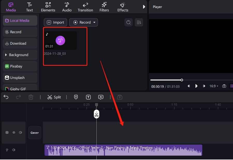The height and width of the screenshot is (160, 233).
Task: Mute the audio track with the speaker icon
Action: (x=14, y=150)
